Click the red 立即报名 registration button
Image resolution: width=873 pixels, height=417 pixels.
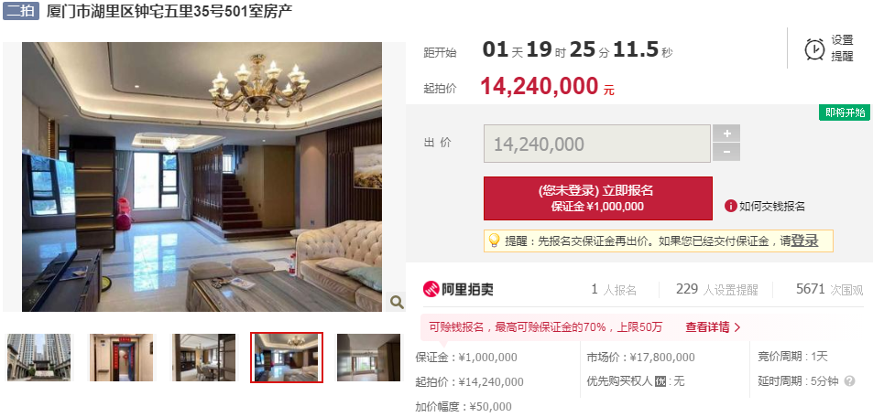[x=597, y=198]
